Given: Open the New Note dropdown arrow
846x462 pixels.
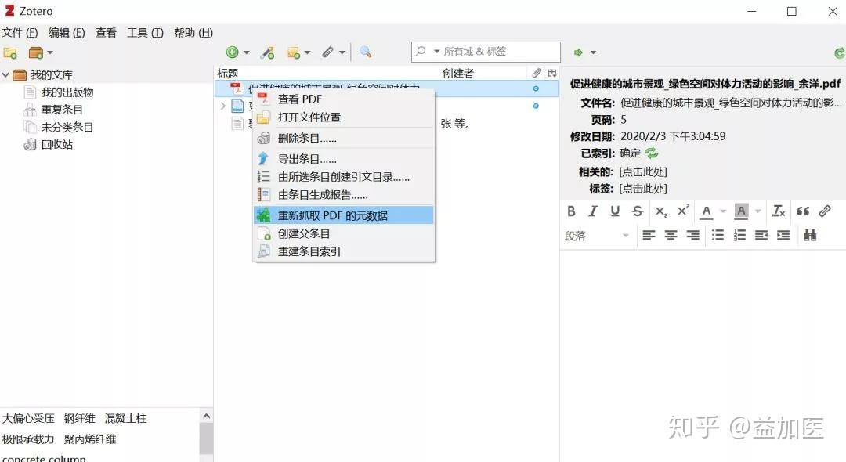Looking at the screenshot, I should point(308,52).
